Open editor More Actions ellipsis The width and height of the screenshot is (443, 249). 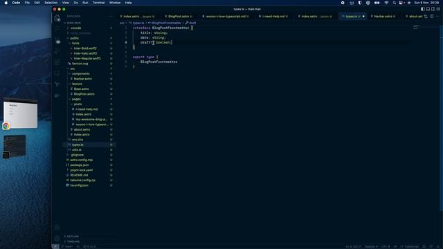(437, 17)
